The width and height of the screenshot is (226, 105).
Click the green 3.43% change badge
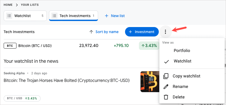pyautogui.click(x=149, y=46)
